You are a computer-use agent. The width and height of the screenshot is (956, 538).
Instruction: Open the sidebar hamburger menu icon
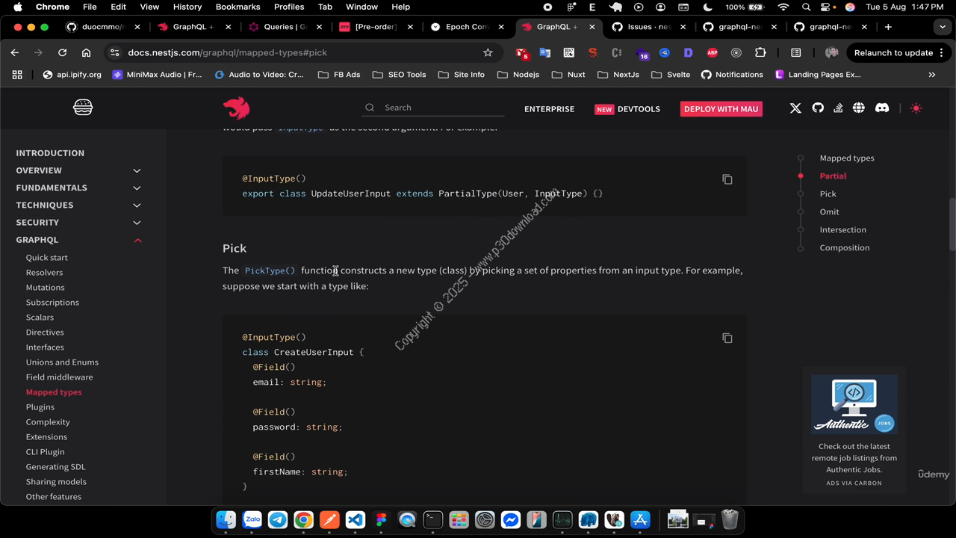[x=83, y=108]
